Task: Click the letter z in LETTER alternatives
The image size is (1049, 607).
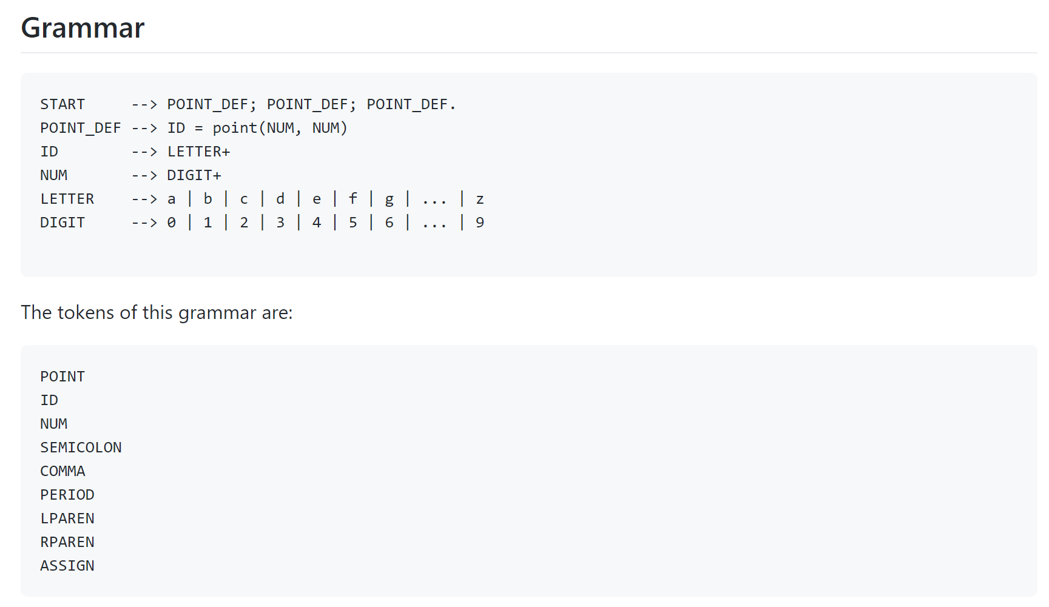Action: point(480,199)
